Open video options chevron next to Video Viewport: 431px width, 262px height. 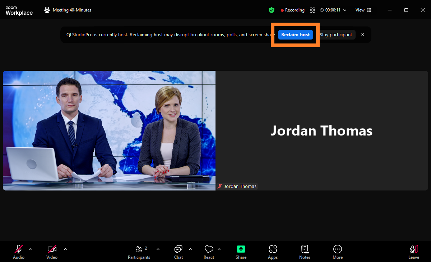pyautogui.click(x=65, y=249)
